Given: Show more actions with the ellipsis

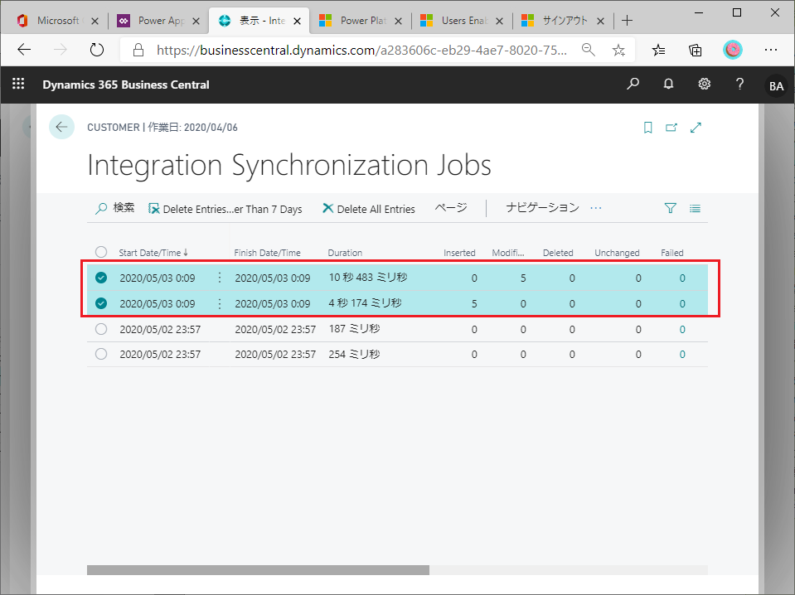Looking at the screenshot, I should coord(596,208).
